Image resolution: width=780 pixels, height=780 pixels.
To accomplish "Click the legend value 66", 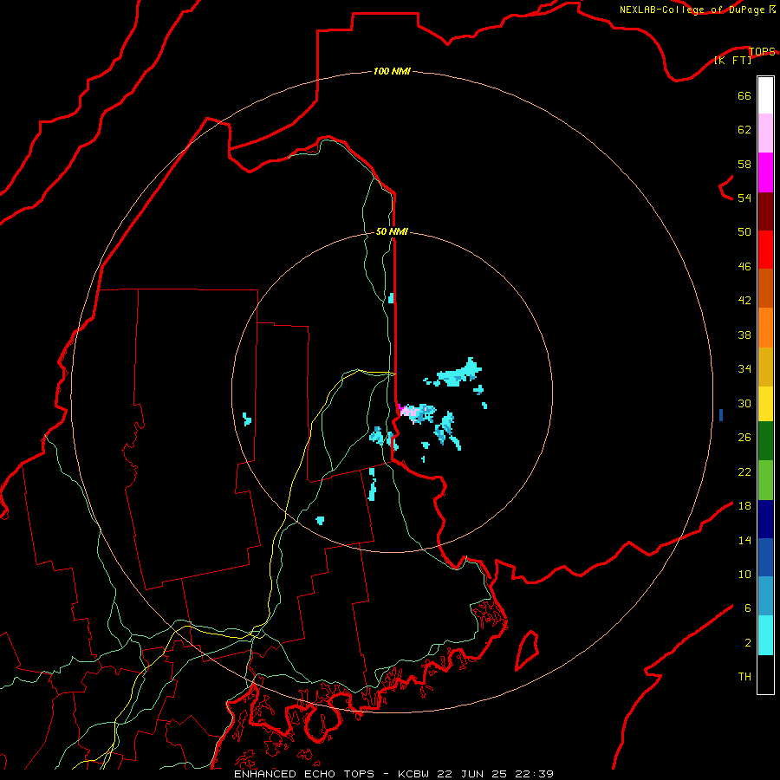I will 744,96.
